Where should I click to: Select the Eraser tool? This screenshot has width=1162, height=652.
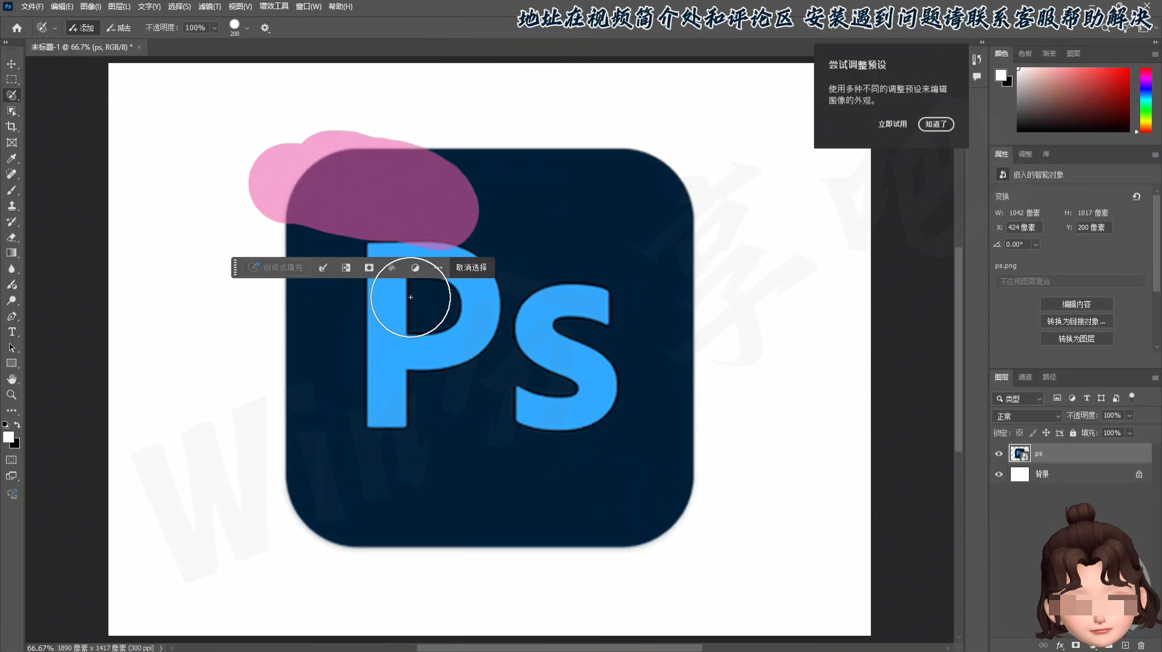tap(11, 237)
